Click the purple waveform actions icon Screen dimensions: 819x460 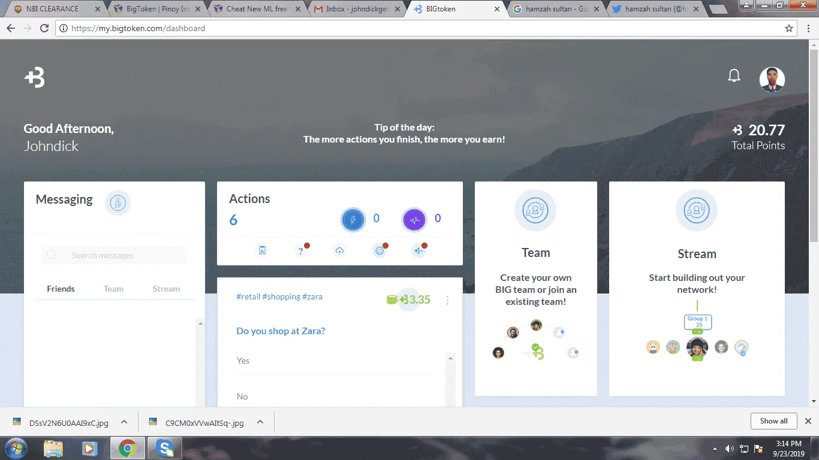(414, 220)
